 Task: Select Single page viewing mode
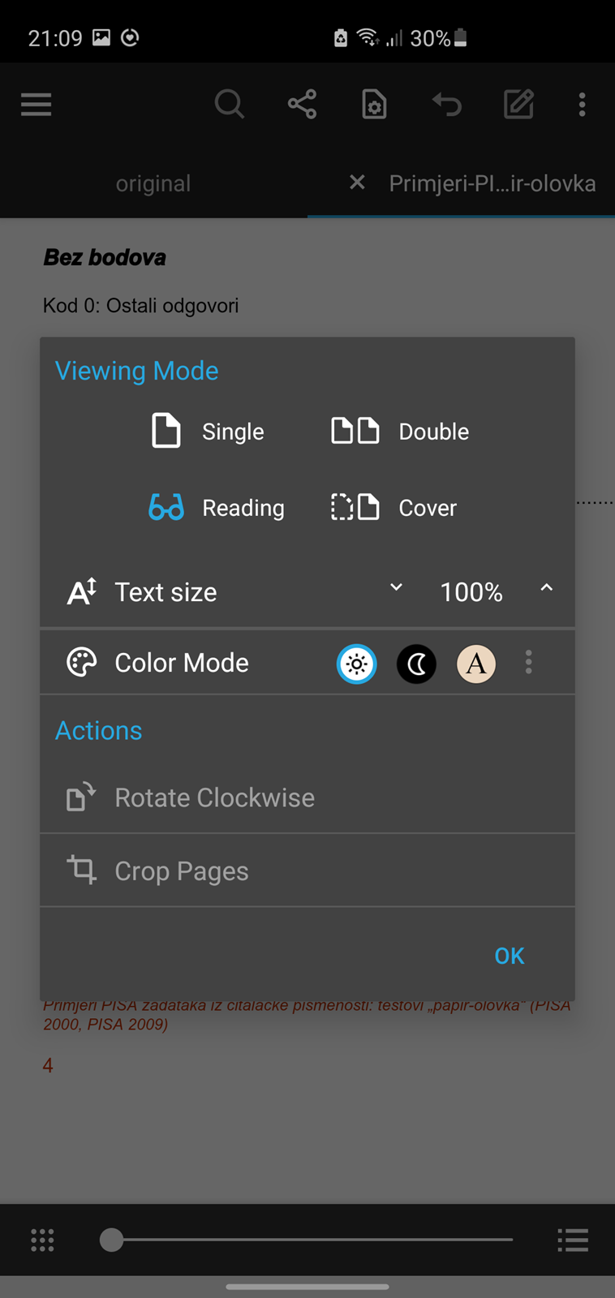(x=208, y=431)
